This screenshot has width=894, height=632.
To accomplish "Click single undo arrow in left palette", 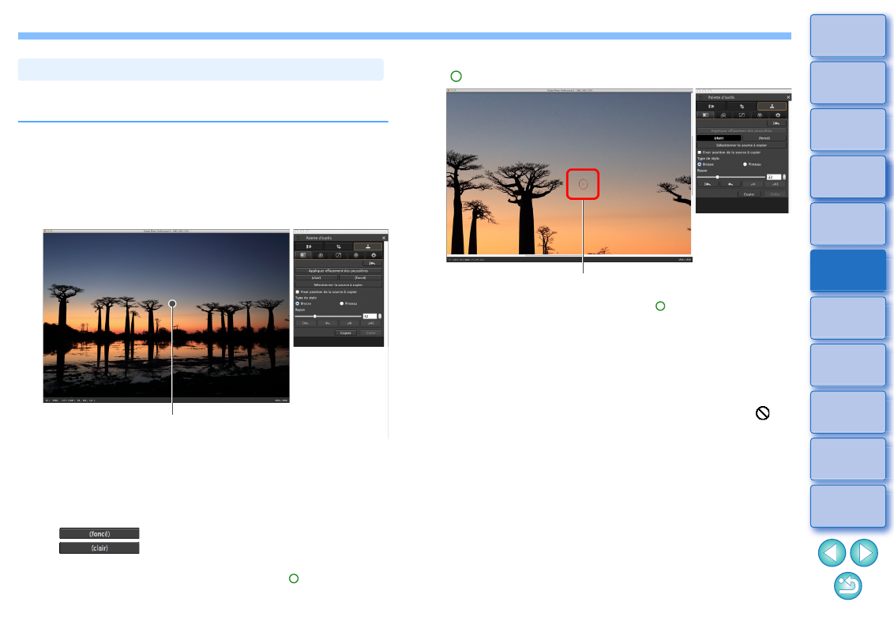I will (x=327, y=323).
